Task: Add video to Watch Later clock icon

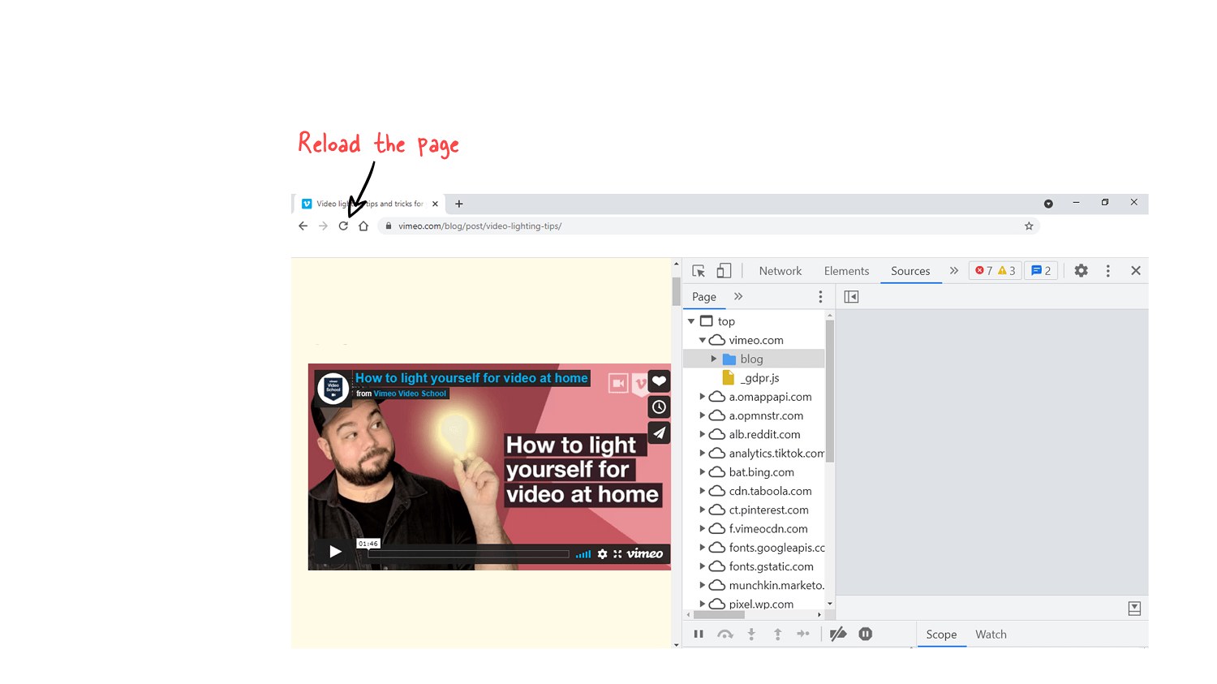Action: (x=659, y=407)
